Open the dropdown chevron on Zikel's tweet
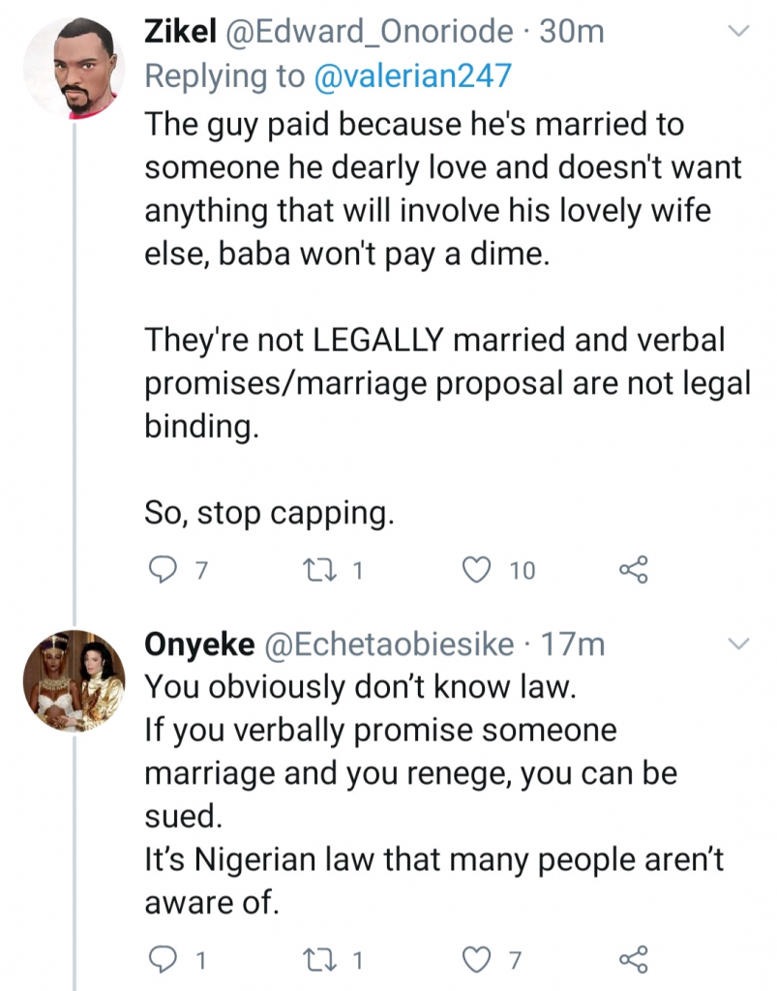This screenshot has width=777, height=991. [739, 32]
